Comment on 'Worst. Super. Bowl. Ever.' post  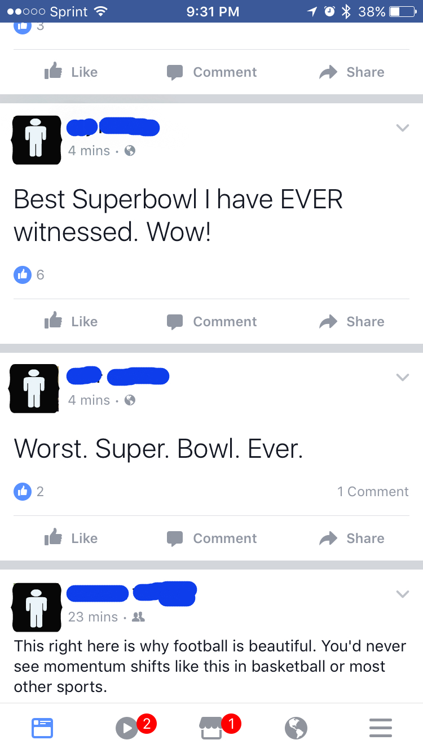tap(211, 539)
